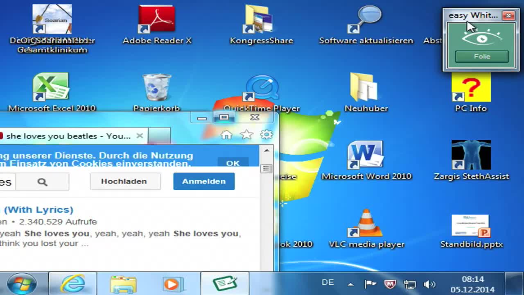524x295 pixels.
Task: Maximize the browser window restore control
Action: (x=225, y=117)
